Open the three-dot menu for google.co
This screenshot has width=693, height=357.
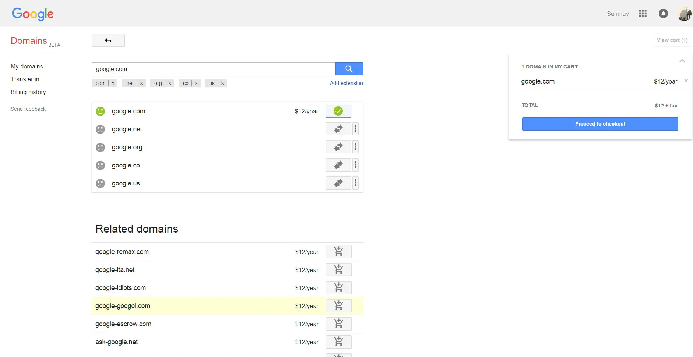355,165
